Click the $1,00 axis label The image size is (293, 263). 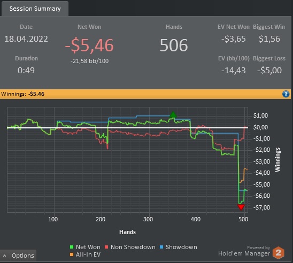(x=260, y=115)
